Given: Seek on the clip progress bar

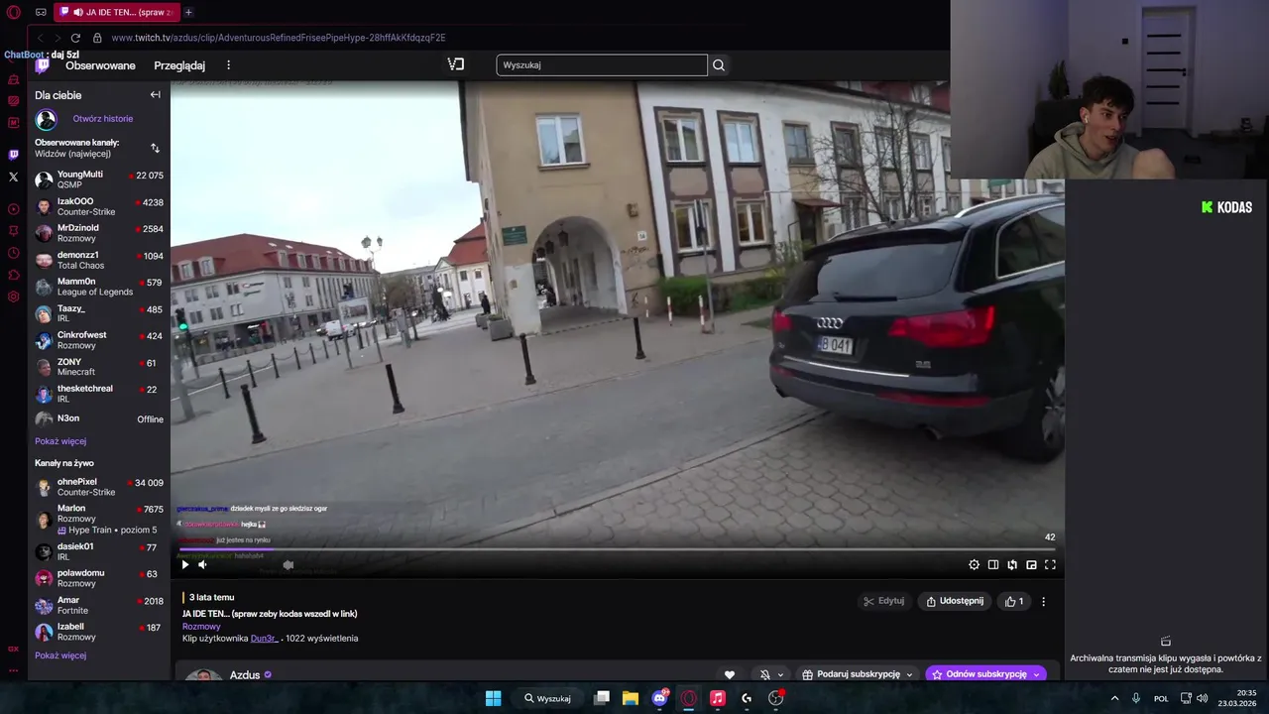Looking at the screenshot, I should point(618,548).
